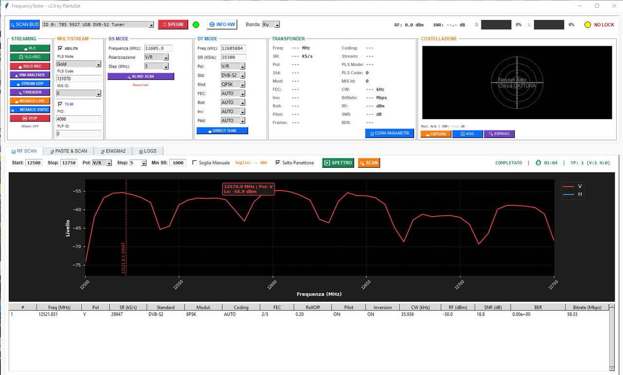
Task: Launch VLC streaming
Action: (x=30, y=48)
